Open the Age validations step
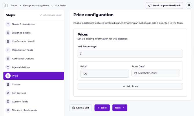Image resolution: width=194 pixels, height=116 pixels. [21, 67]
